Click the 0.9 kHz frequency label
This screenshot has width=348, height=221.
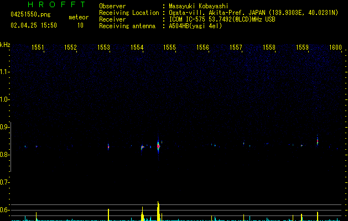click(4, 127)
